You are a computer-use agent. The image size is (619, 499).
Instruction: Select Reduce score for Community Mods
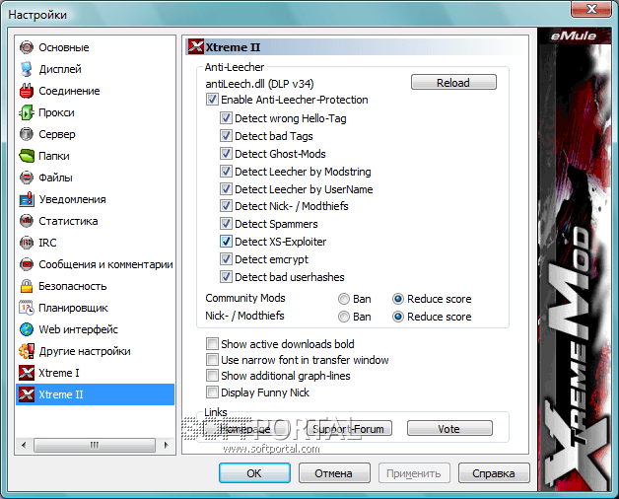point(398,299)
